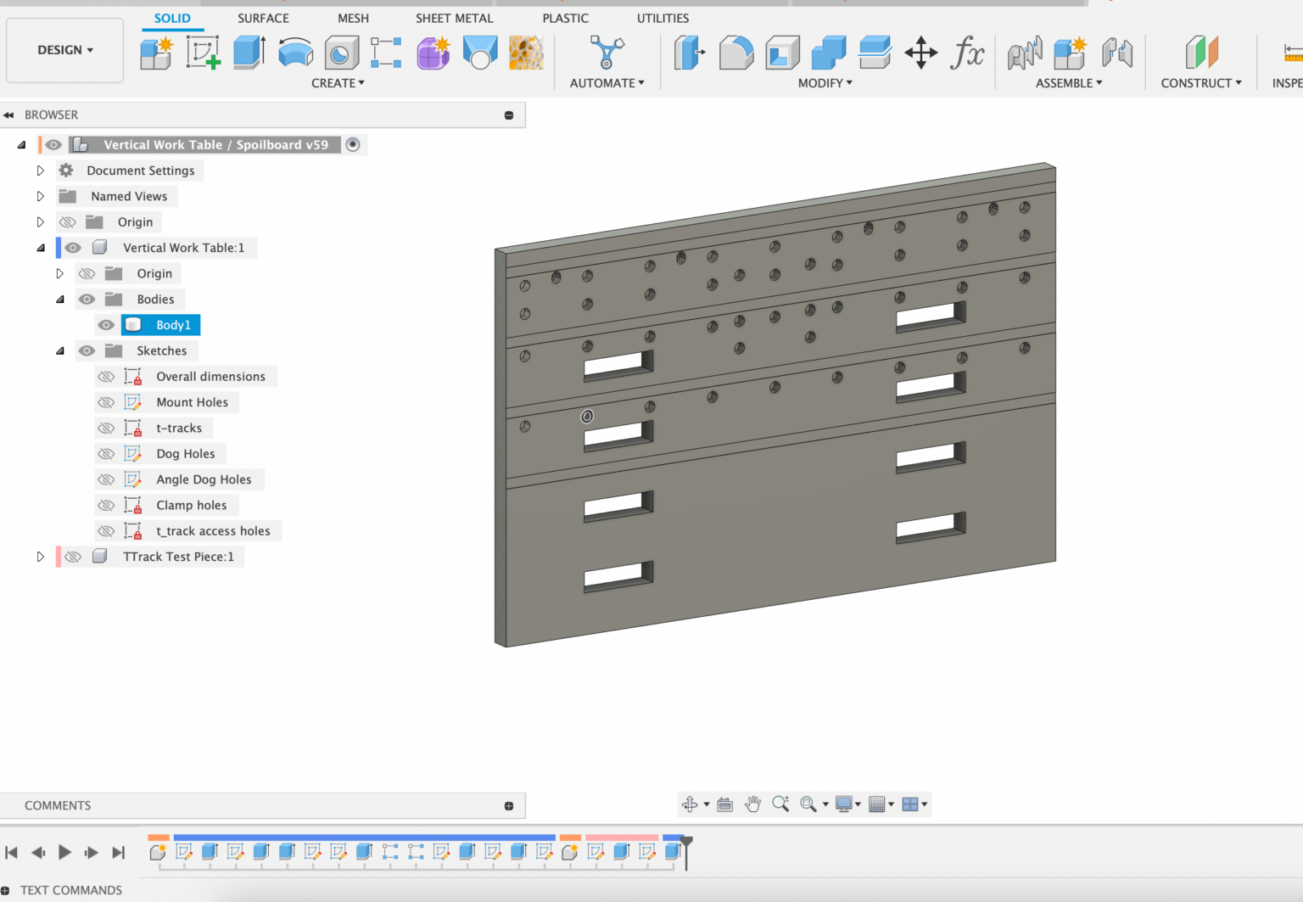Image resolution: width=1303 pixels, height=902 pixels.
Task: Activate the Extrude tool
Action: click(x=249, y=52)
